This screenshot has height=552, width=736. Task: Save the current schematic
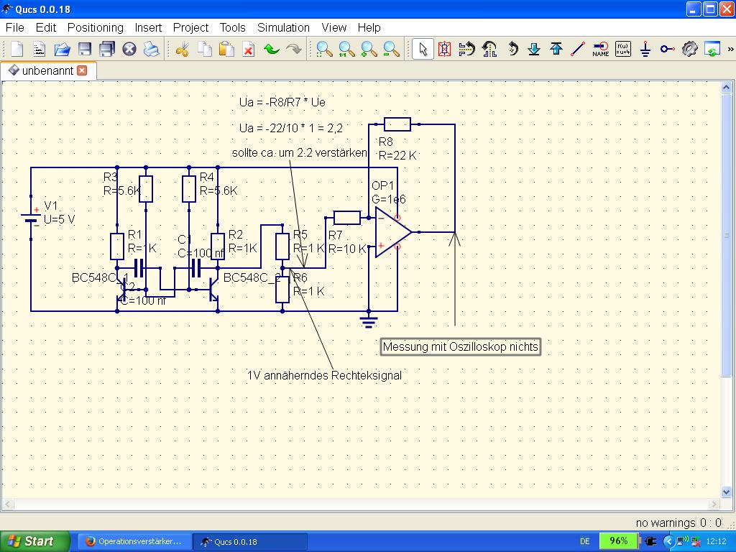[85, 49]
